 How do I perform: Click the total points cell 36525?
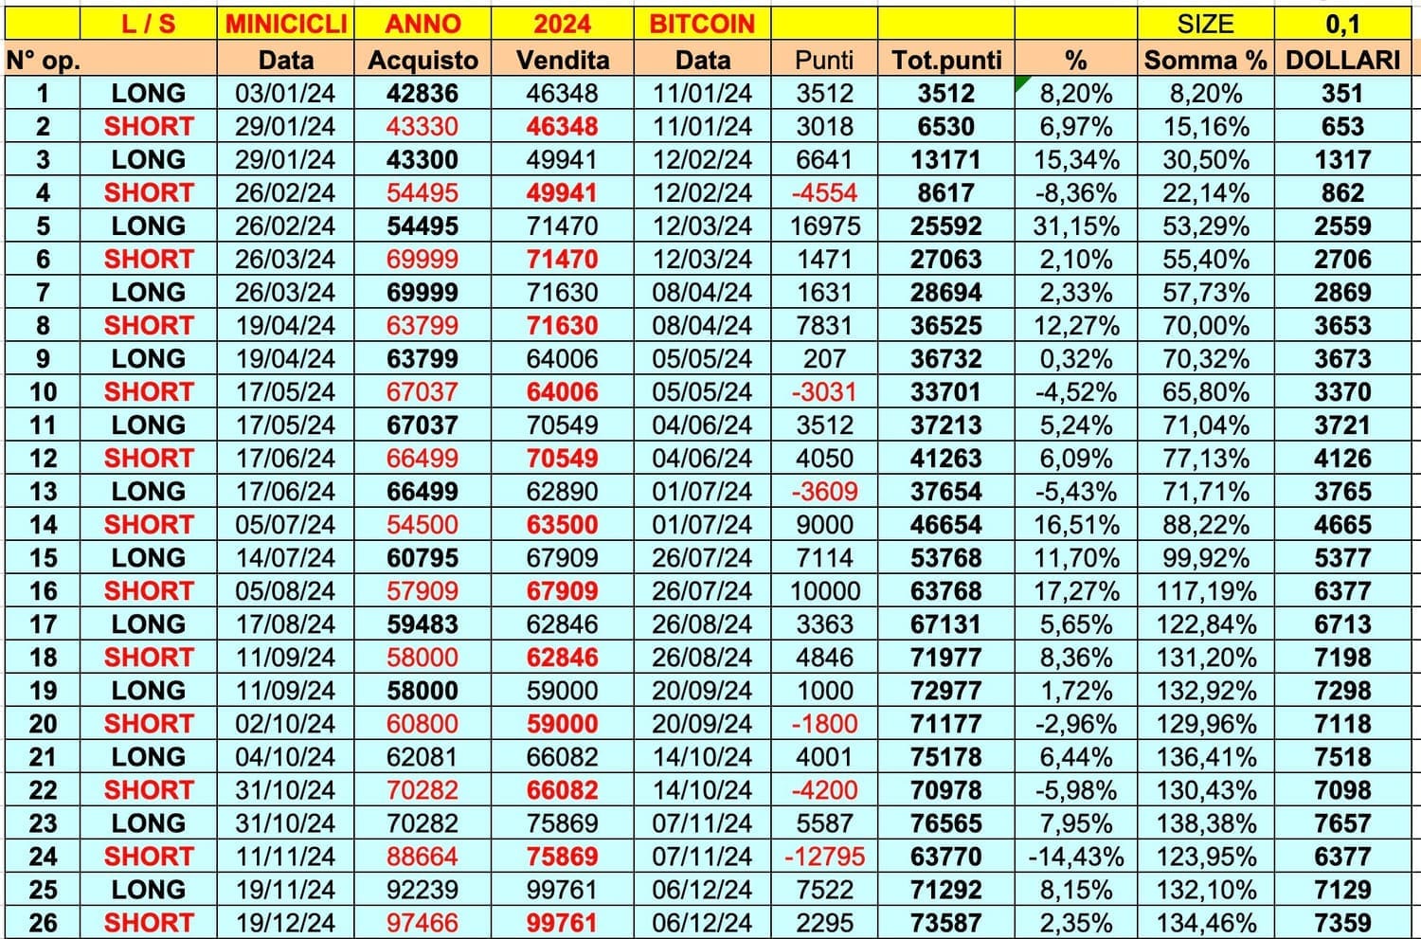tap(946, 325)
